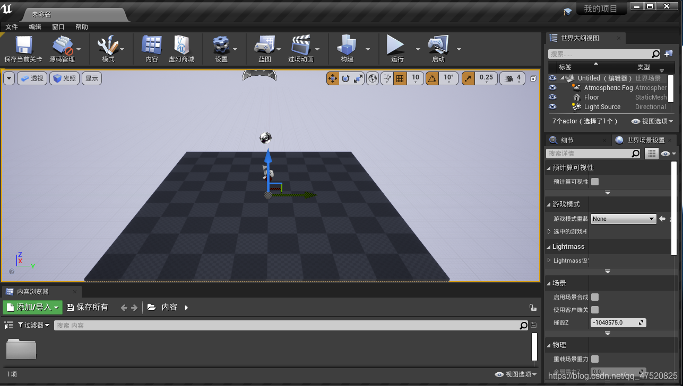Click Lit (光照) view mode button
The image size is (683, 386).
tap(65, 78)
